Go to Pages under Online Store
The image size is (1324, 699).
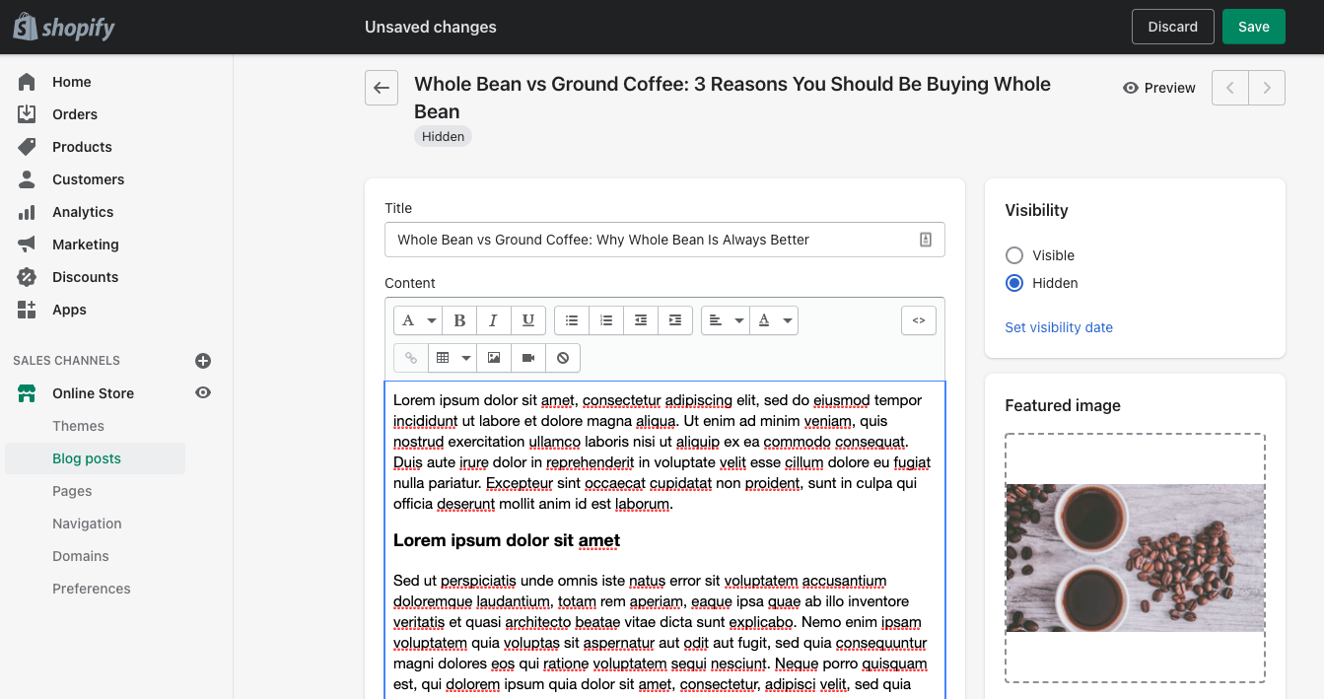72,491
